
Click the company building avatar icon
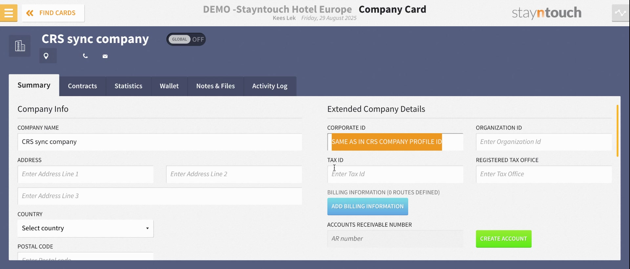click(x=20, y=46)
